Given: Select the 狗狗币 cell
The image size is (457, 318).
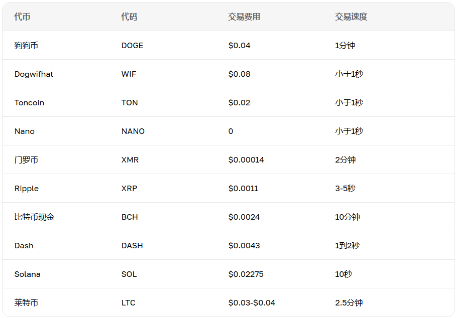Looking at the screenshot, I should click(x=26, y=46).
